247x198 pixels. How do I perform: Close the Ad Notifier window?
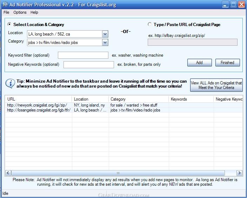tap(241, 5)
